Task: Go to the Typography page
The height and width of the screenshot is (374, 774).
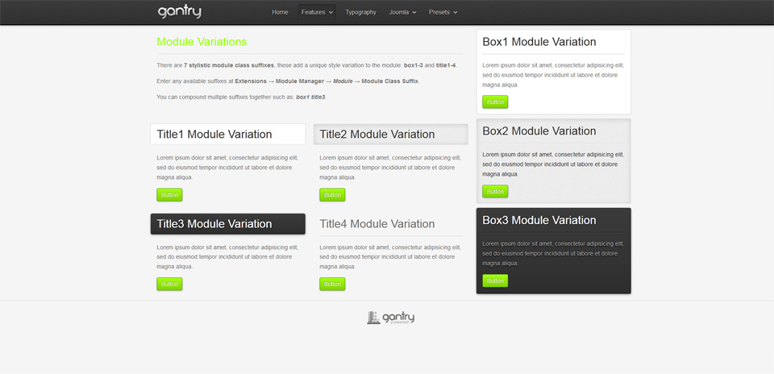Action: click(361, 12)
